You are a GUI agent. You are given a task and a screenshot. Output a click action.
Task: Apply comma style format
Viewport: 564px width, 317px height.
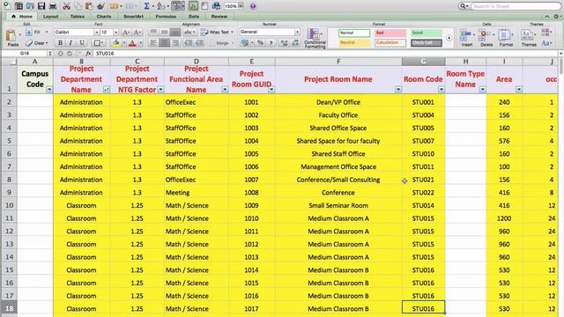pyautogui.click(x=271, y=43)
